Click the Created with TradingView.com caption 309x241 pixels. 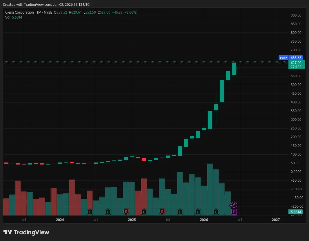(46, 4)
